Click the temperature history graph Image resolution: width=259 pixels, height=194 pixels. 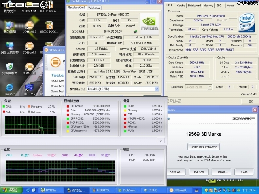coord(60,171)
